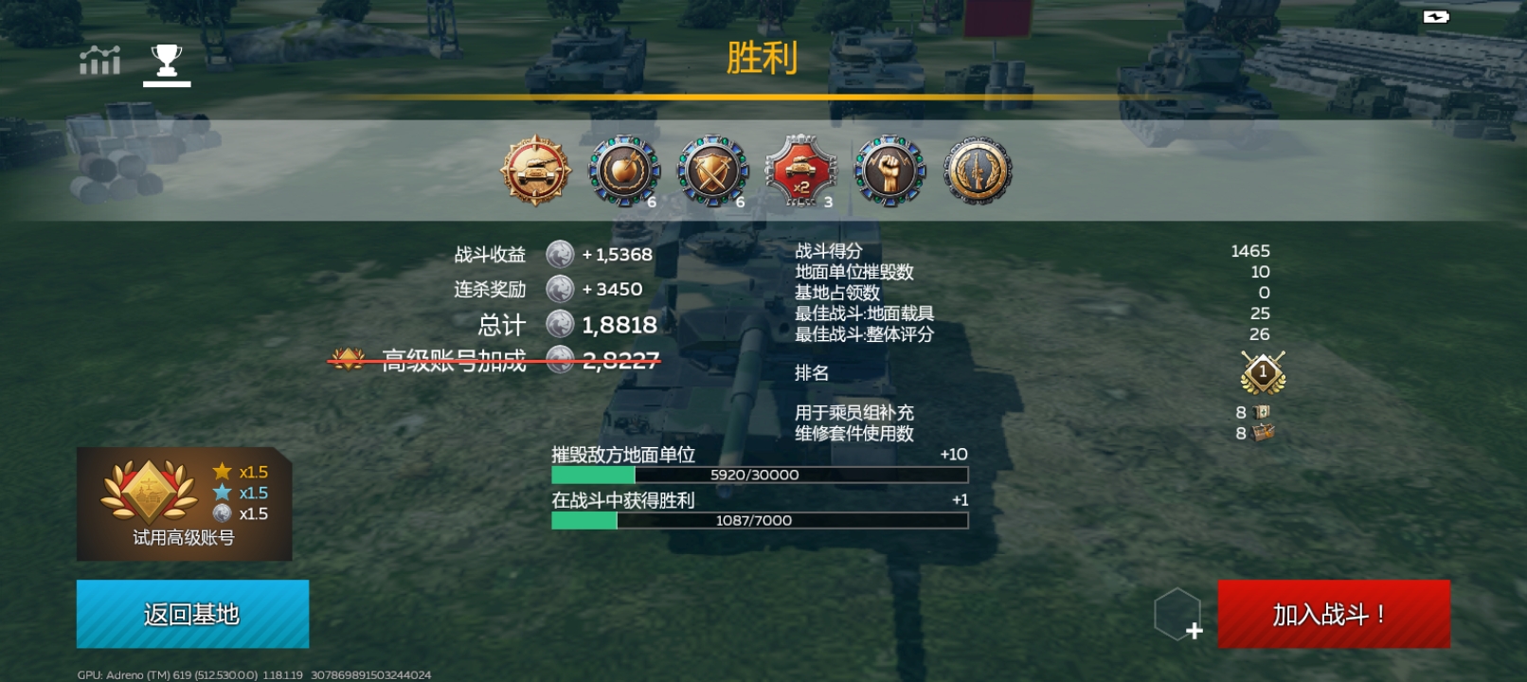This screenshot has width=1527, height=682.
Task: Click the battery indicator at top right
Action: [x=1436, y=16]
